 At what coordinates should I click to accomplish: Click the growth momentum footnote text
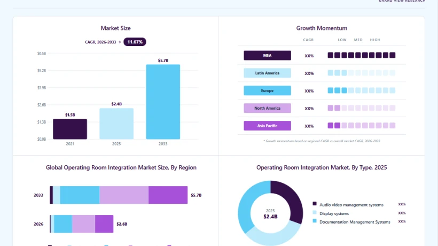pyautogui.click(x=322, y=141)
